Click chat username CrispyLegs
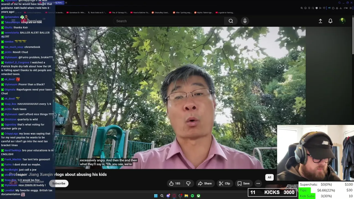The height and width of the screenshot is (199, 354). click(11, 133)
